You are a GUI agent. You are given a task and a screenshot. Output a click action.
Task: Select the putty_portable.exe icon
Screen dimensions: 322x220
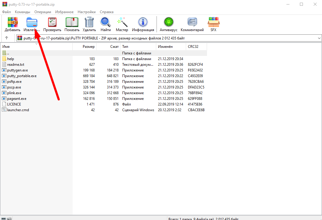click(x=4, y=76)
